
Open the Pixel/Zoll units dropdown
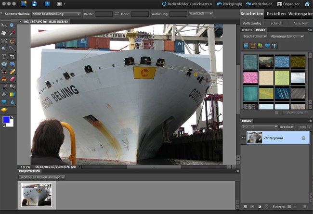click(201, 14)
